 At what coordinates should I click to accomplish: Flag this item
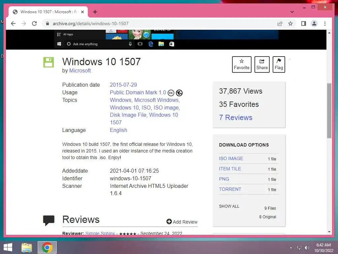point(279,64)
